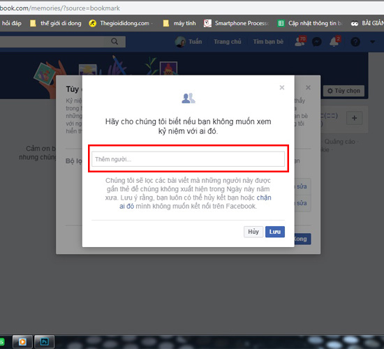This screenshot has height=349, width=384.
Task: Click the browser address bar URL
Action: point(60,8)
